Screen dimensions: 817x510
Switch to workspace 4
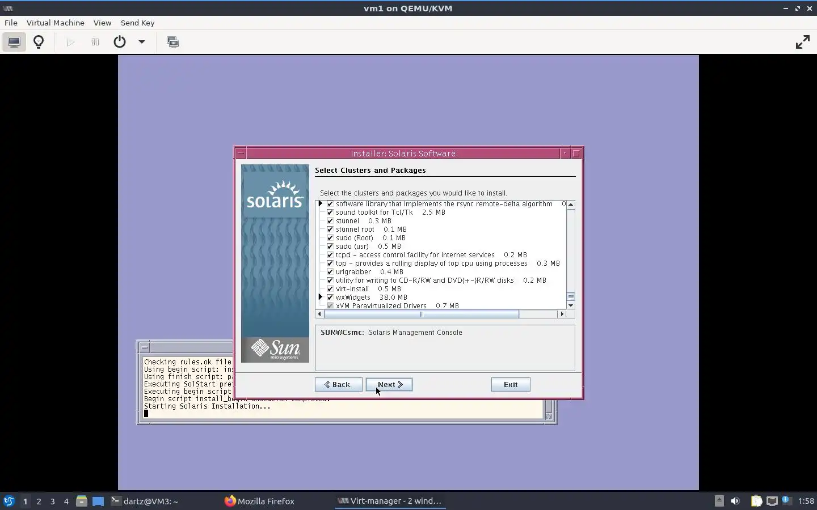[66, 501]
